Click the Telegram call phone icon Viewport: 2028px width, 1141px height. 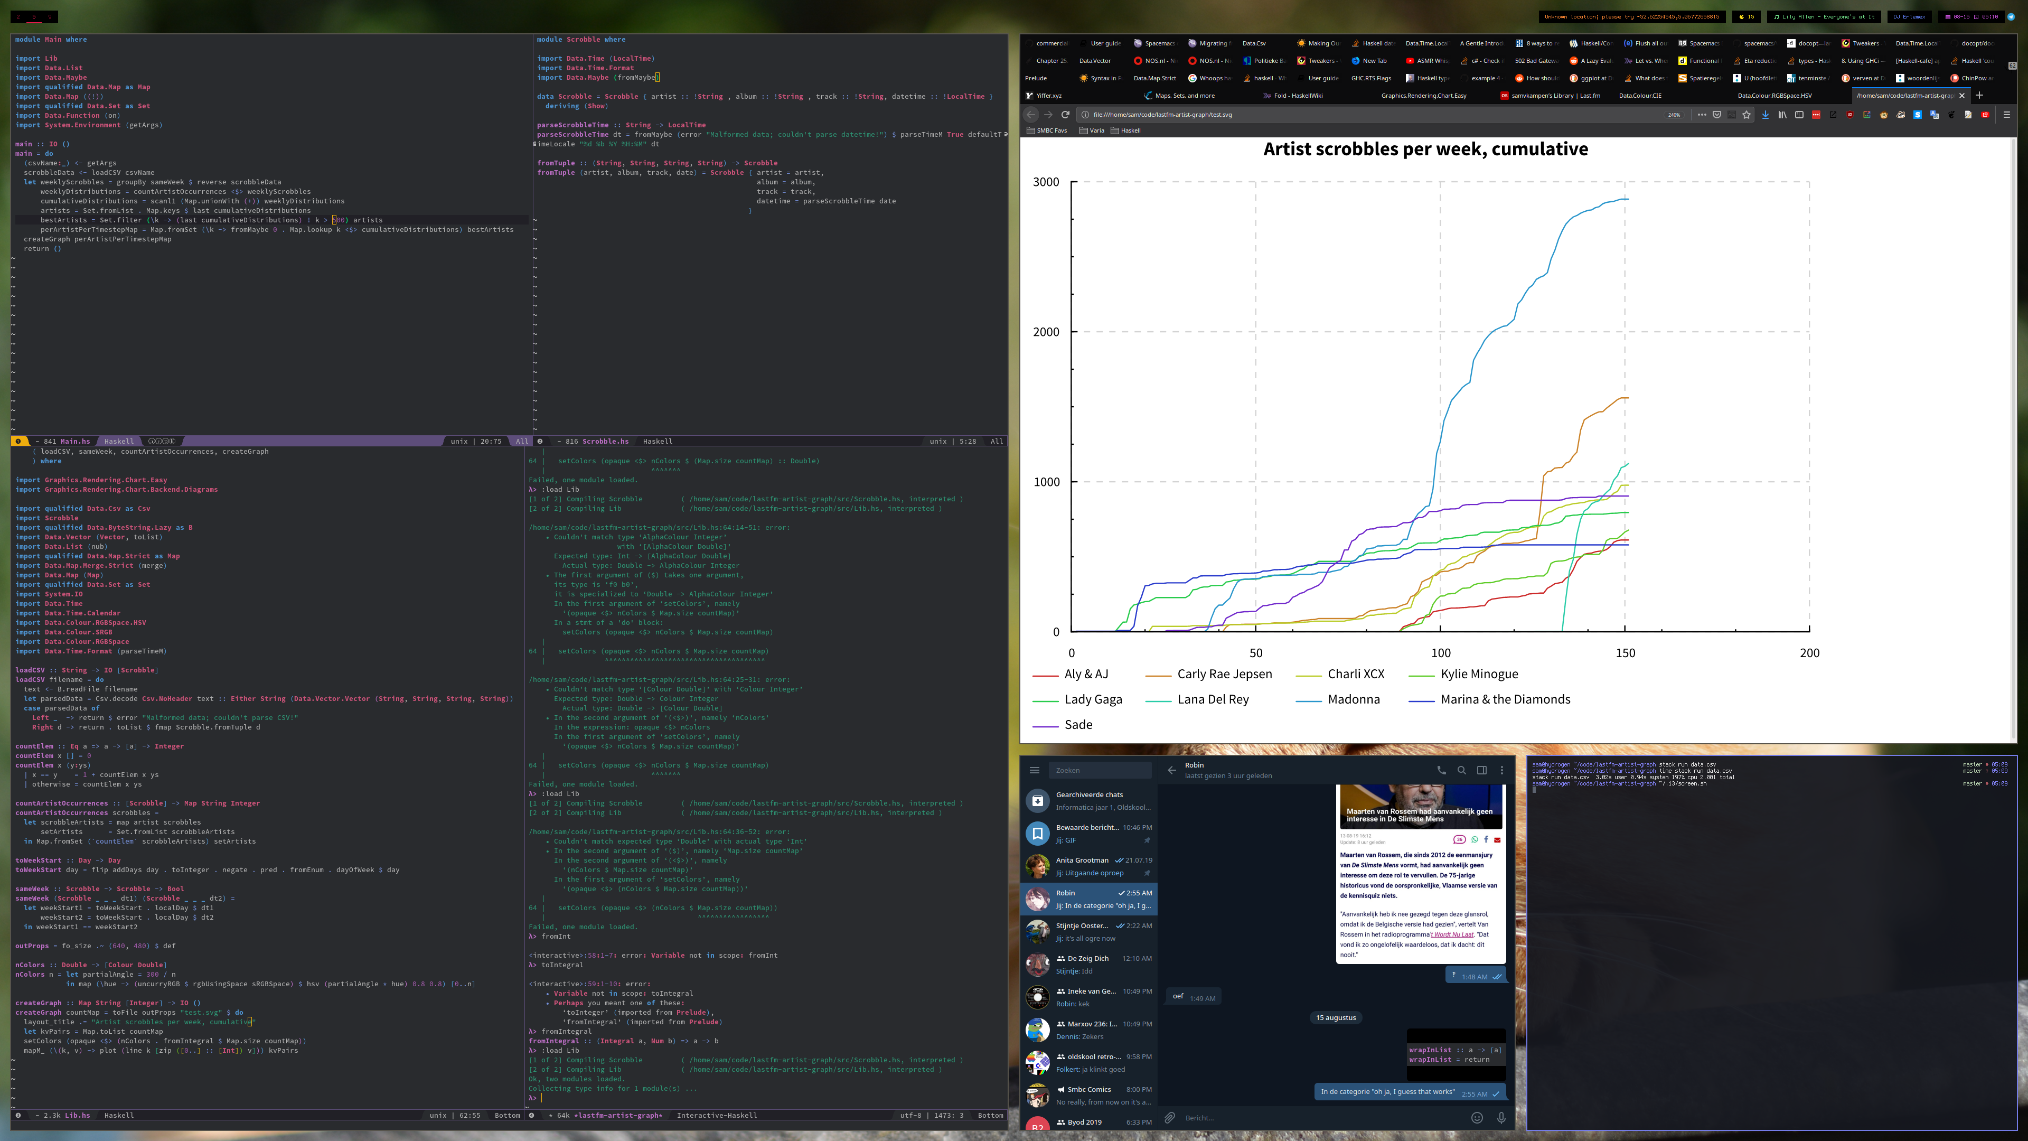point(1441,770)
